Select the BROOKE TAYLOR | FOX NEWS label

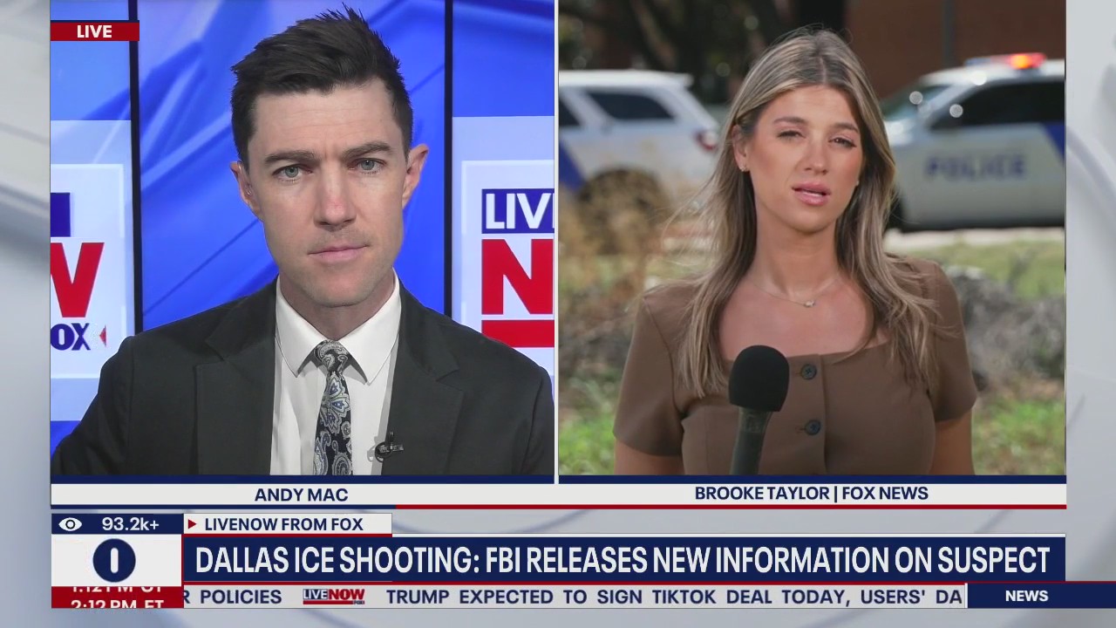pos(811,494)
